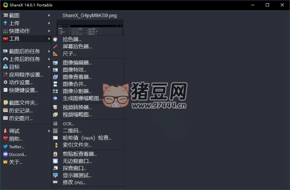
Task: Open the OCR tool icon
Action: (x=55, y=124)
